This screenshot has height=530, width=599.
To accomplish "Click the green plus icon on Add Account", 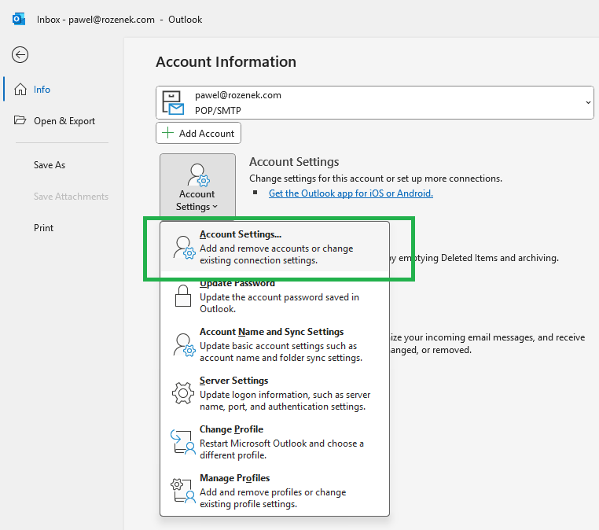I will pyautogui.click(x=167, y=133).
